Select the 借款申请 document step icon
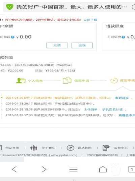Image resolution: width=135 pixels, height=181 pixels. click(67, 81)
